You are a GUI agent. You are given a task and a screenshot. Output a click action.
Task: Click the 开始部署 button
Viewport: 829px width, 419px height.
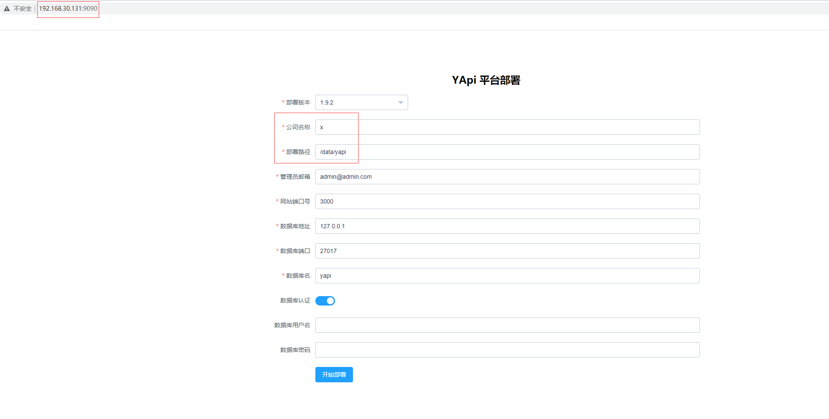[x=334, y=375]
